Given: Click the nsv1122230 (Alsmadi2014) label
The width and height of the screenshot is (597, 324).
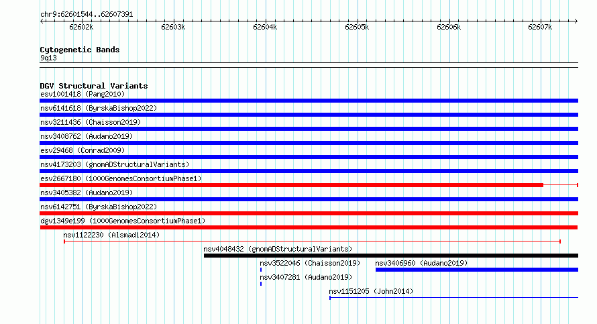Looking at the screenshot, I should coord(111,235).
